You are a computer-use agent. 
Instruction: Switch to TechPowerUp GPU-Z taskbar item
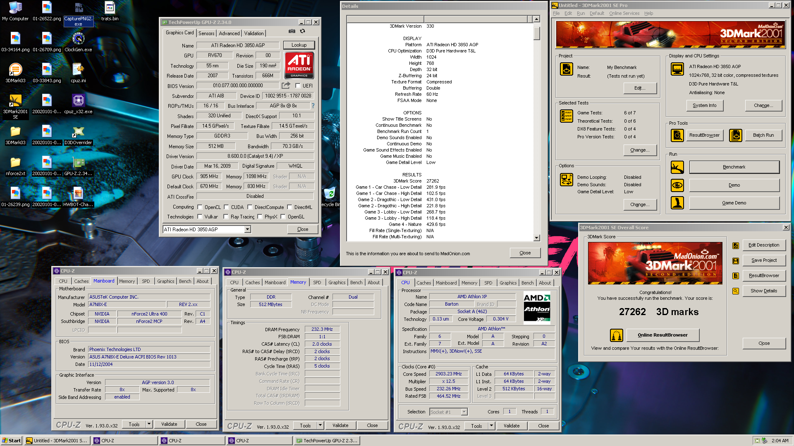[x=327, y=441]
